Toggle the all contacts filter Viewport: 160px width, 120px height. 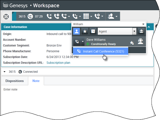(76, 31)
